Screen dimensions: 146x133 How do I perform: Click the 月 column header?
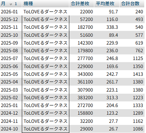11,4
